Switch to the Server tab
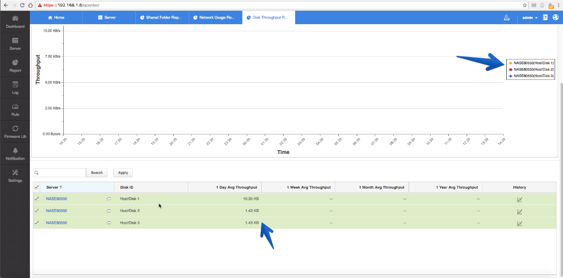 (x=109, y=18)
